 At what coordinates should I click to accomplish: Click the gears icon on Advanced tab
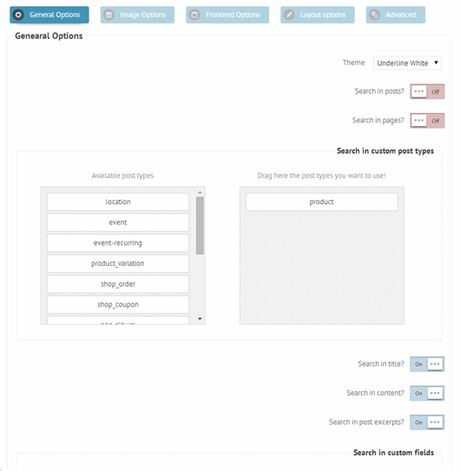pos(374,15)
